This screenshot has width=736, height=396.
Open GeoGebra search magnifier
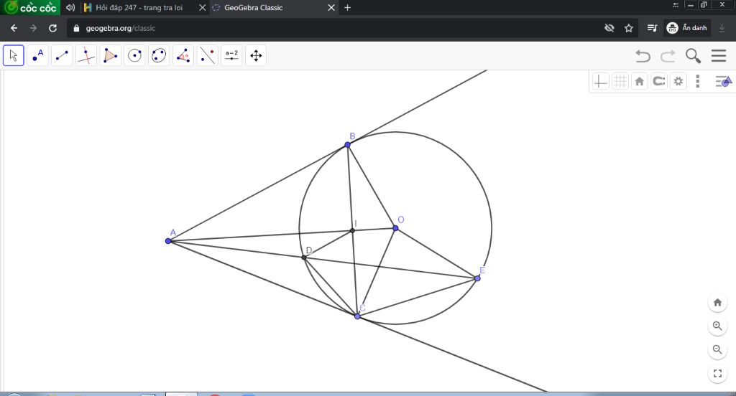(x=693, y=56)
